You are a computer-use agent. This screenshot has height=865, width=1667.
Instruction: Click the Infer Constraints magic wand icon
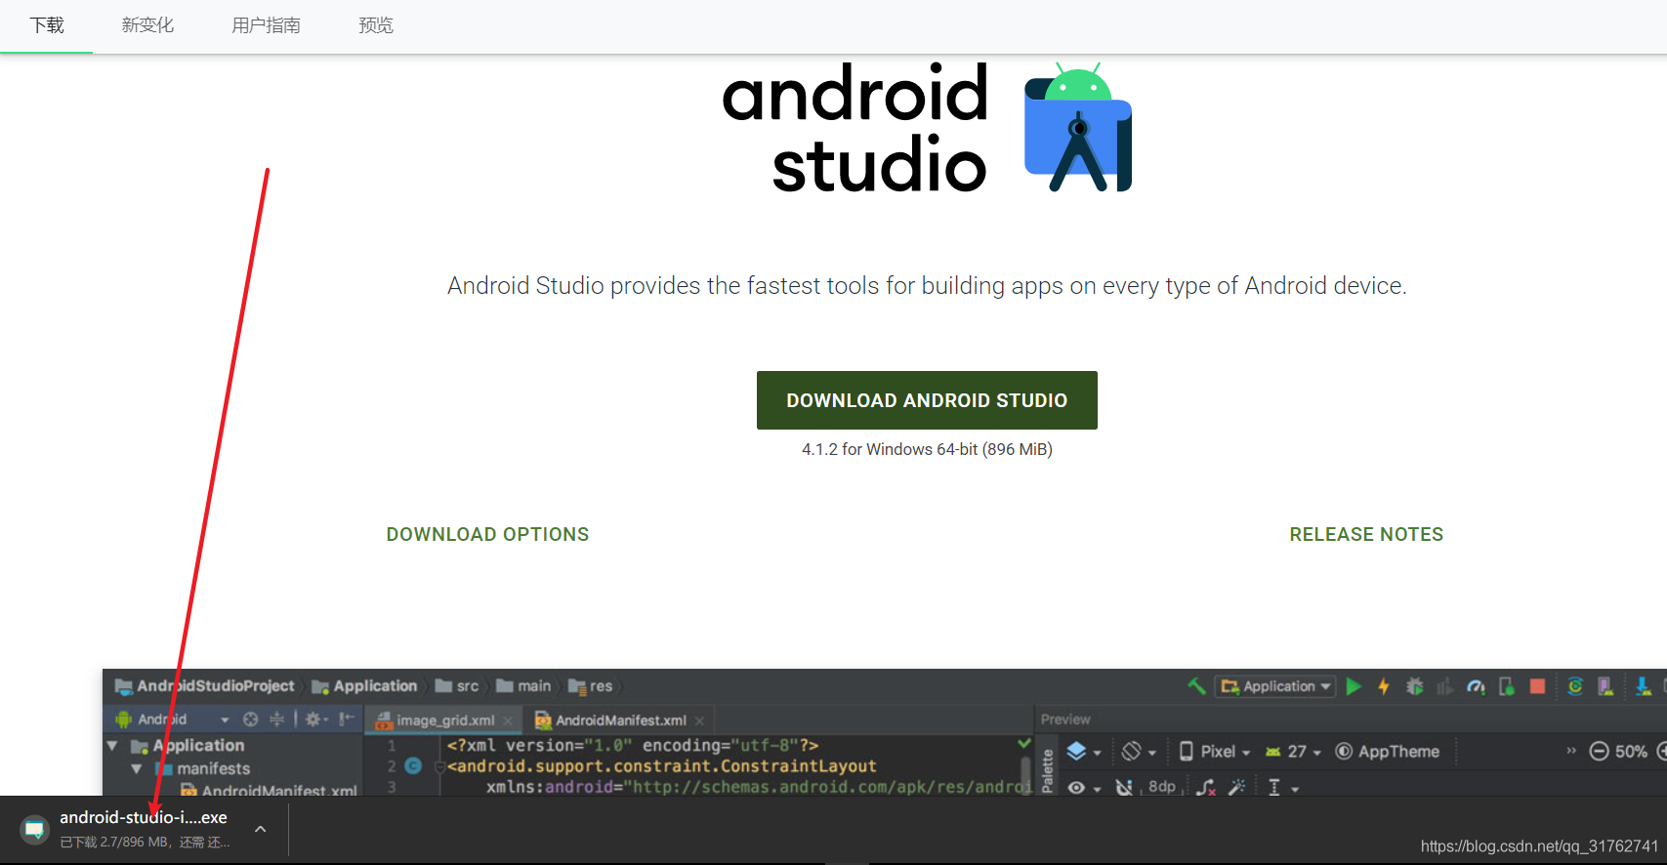pos(1237,787)
